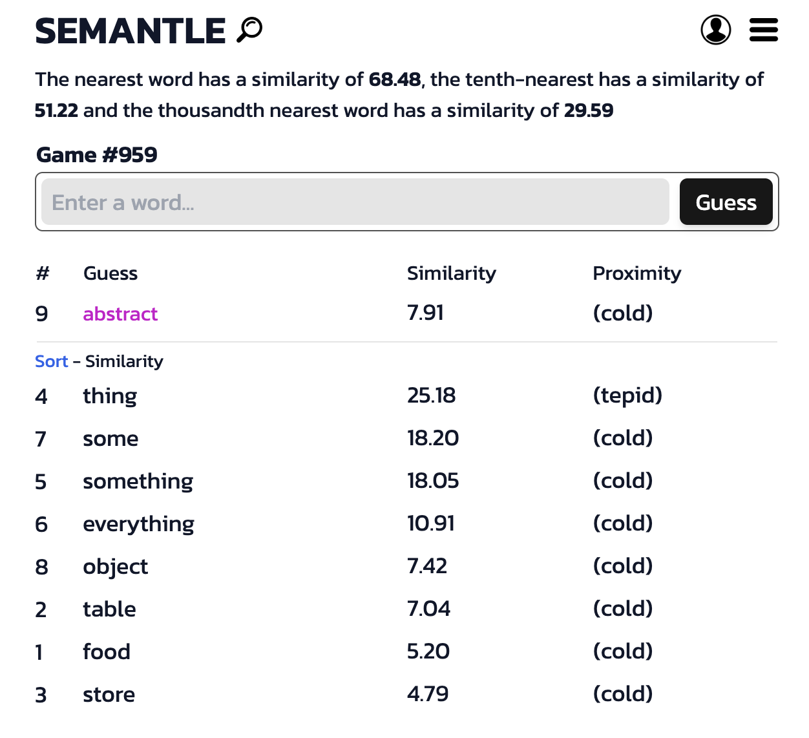
Task: Click the guess word store
Action: pos(109,694)
